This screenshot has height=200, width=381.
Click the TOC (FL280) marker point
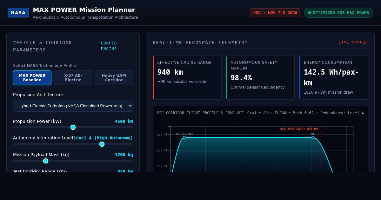(184, 137)
